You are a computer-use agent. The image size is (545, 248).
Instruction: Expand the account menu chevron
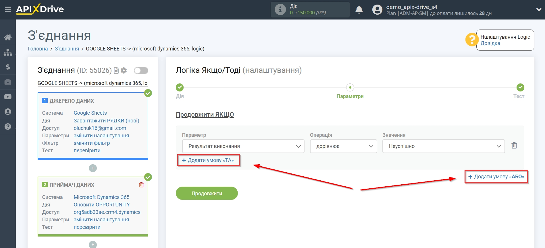click(x=539, y=9)
